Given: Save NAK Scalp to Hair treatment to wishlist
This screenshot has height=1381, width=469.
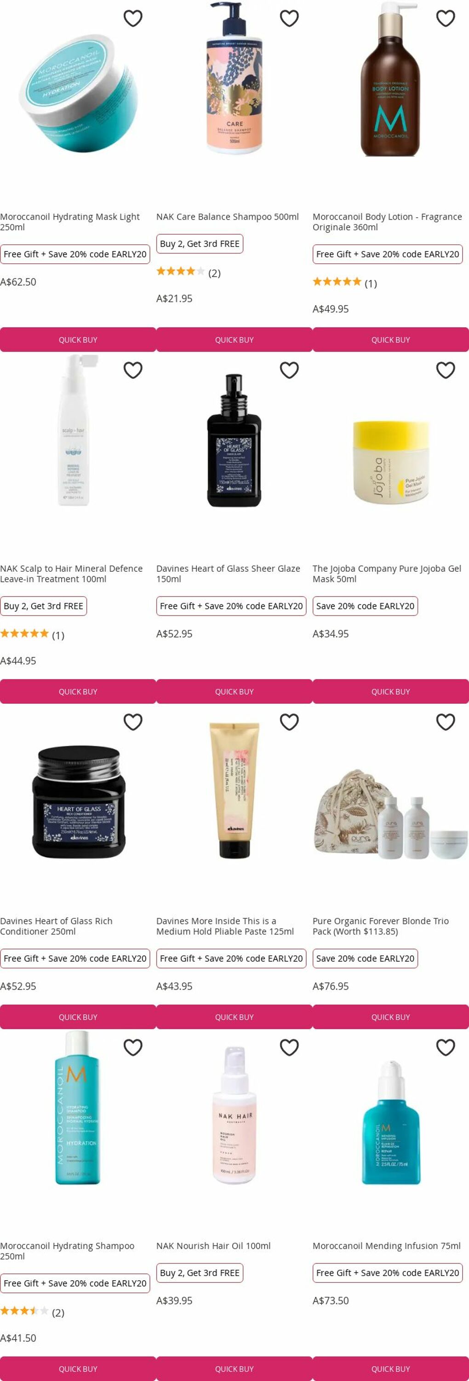Looking at the screenshot, I should click(133, 370).
